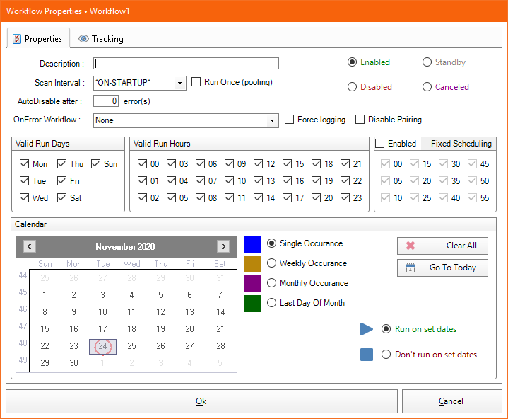Click the Ok button
Viewport: 508px width, 419px height.
201,401
